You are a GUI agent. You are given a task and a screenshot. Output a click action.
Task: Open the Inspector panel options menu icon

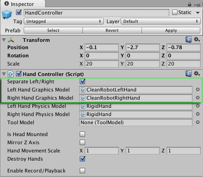[197, 5]
